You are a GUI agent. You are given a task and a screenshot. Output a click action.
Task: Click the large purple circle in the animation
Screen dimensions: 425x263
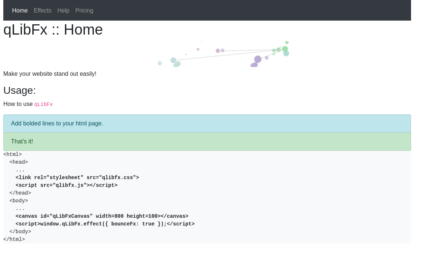coord(258,59)
